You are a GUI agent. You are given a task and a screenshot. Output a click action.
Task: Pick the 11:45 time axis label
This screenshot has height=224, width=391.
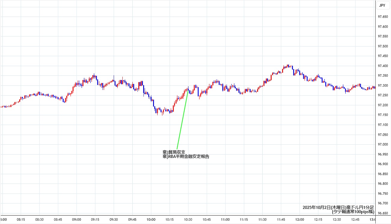[x=281, y=219]
